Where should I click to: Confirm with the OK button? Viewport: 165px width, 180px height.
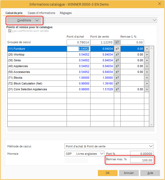coord(108,173)
